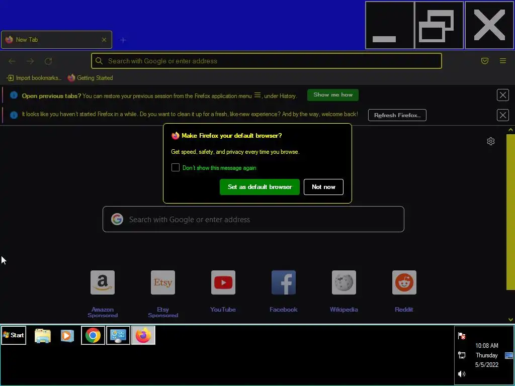Open Action Center flag tray icon
Viewport: 515px width, 386px height.
[462, 336]
